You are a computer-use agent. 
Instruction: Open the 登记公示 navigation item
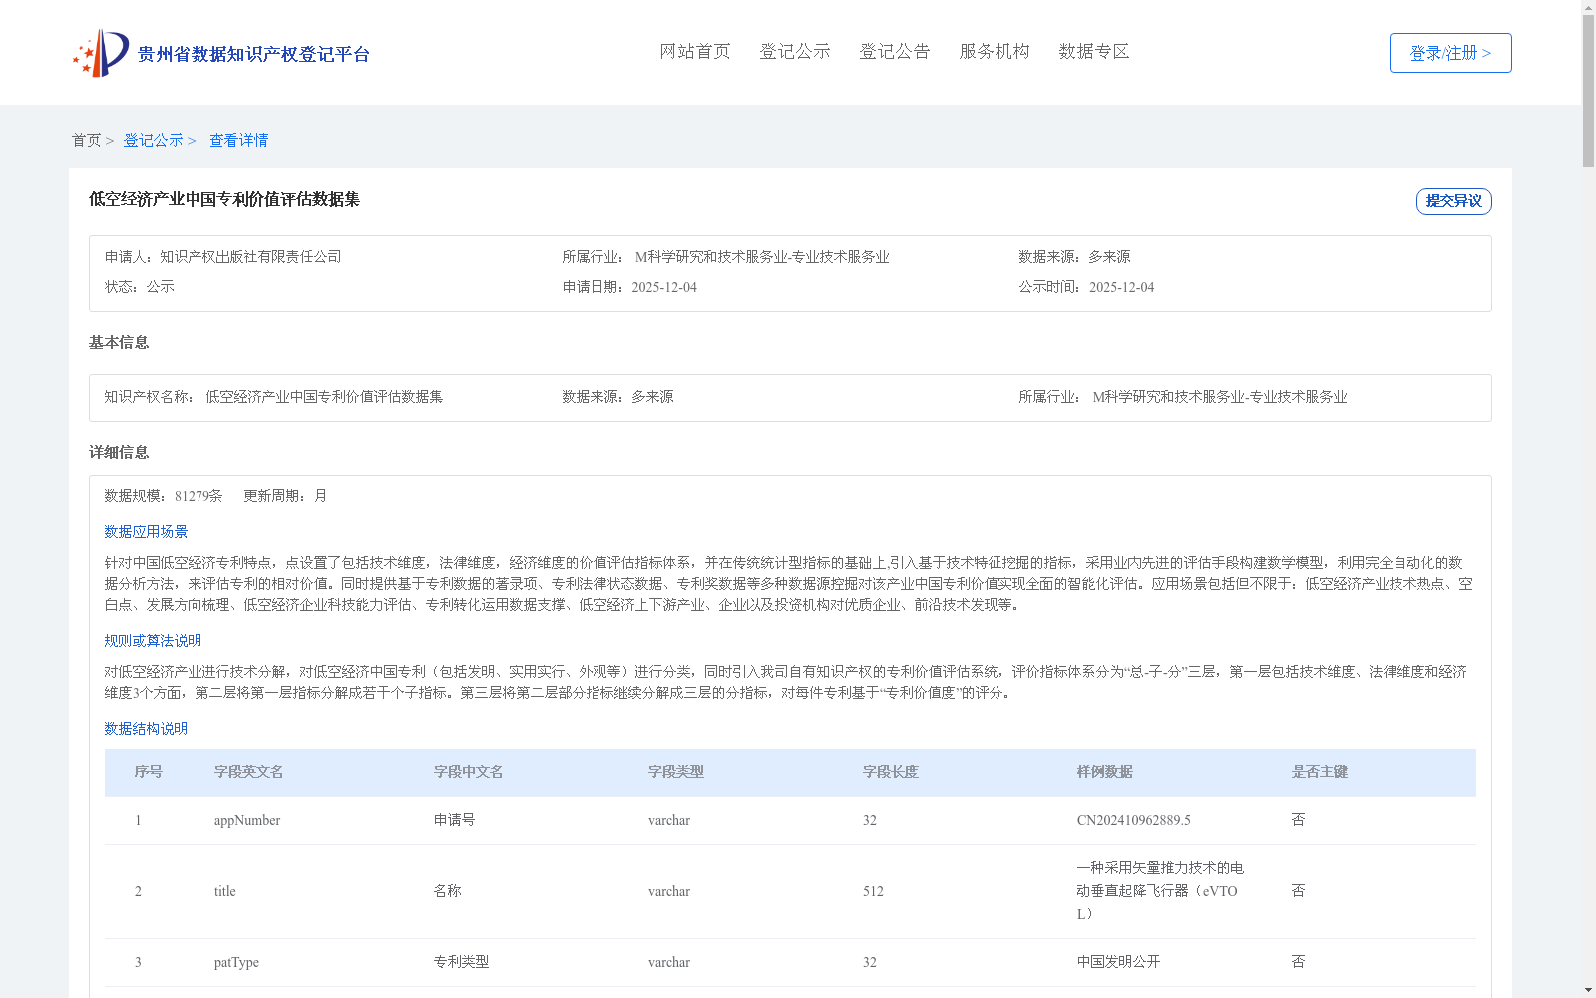click(x=795, y=52)
